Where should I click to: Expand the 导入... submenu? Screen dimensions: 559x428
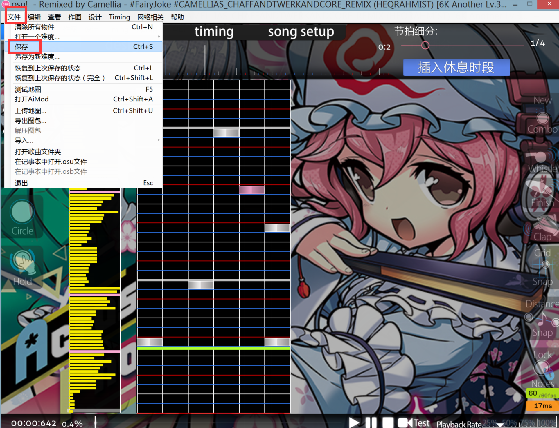tap(84, 140)
